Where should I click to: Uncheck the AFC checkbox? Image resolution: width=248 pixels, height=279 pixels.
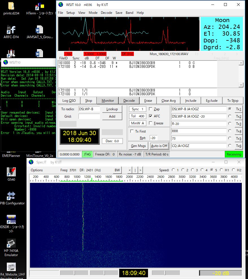tap(151, 116)
